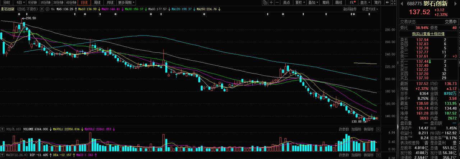Viewport: 460px width, 159px height.
Task: Go to previous stock arrow
Action: click(x=402, y=4)
